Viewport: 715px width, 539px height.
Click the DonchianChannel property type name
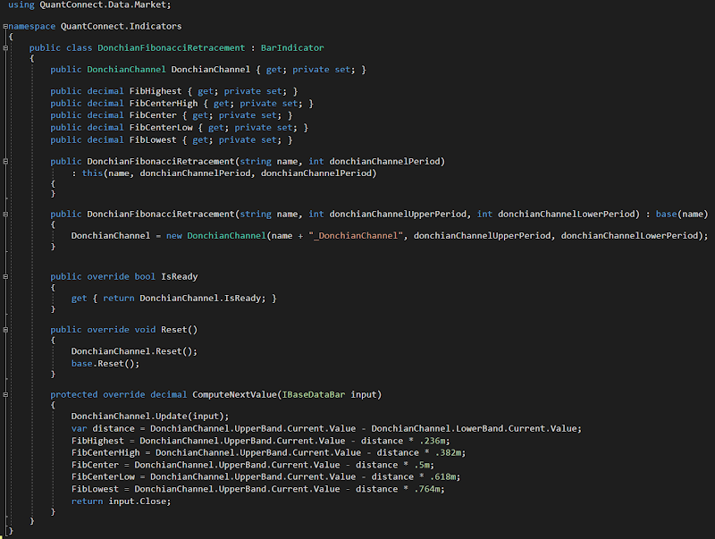pyautogui.click(x=126, y=70)
